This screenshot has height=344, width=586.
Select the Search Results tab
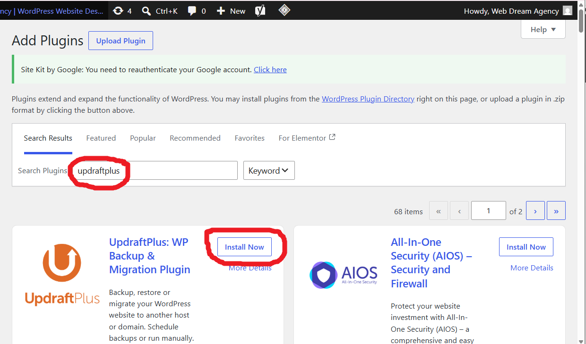(x=48, y=138)
